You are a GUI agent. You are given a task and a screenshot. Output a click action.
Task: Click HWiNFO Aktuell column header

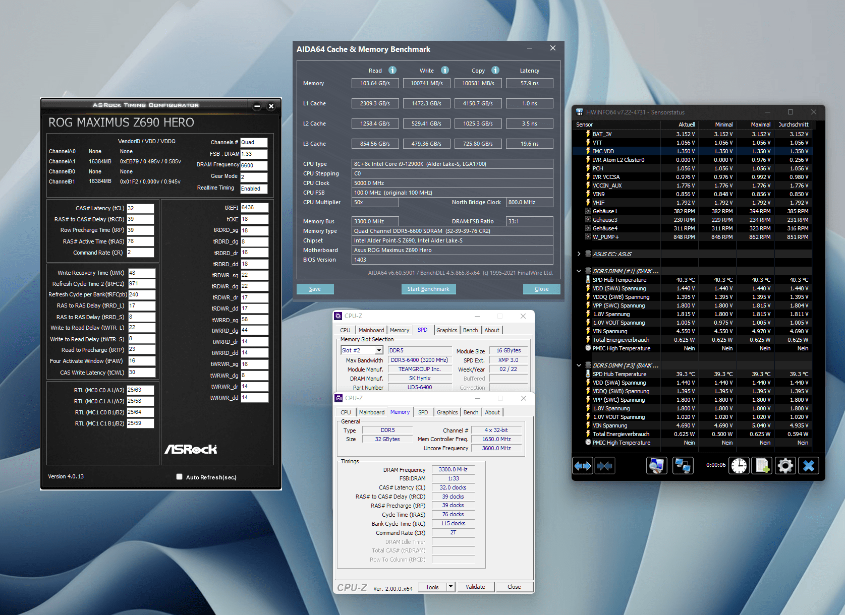pyautogui.click(x=679, y=125)
